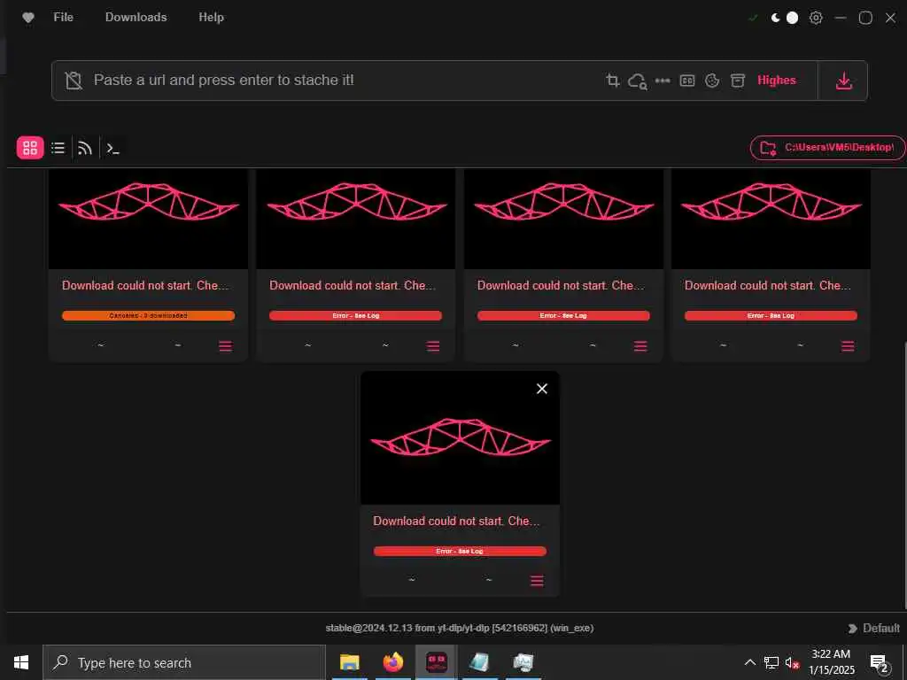This screenshot has height=680, width=907.
Task: Click the archive box icon
Action: tap(738, 81)
